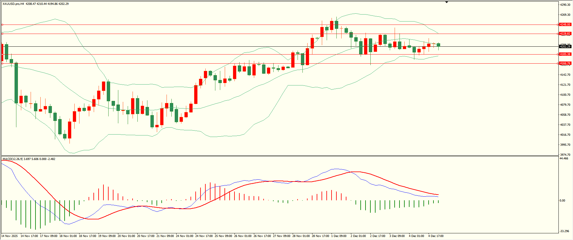Image resolution: width=573 pixels, height=240 pixels.
Task: Click the 14 Nov 2025 date label
Action: point(9,236)
